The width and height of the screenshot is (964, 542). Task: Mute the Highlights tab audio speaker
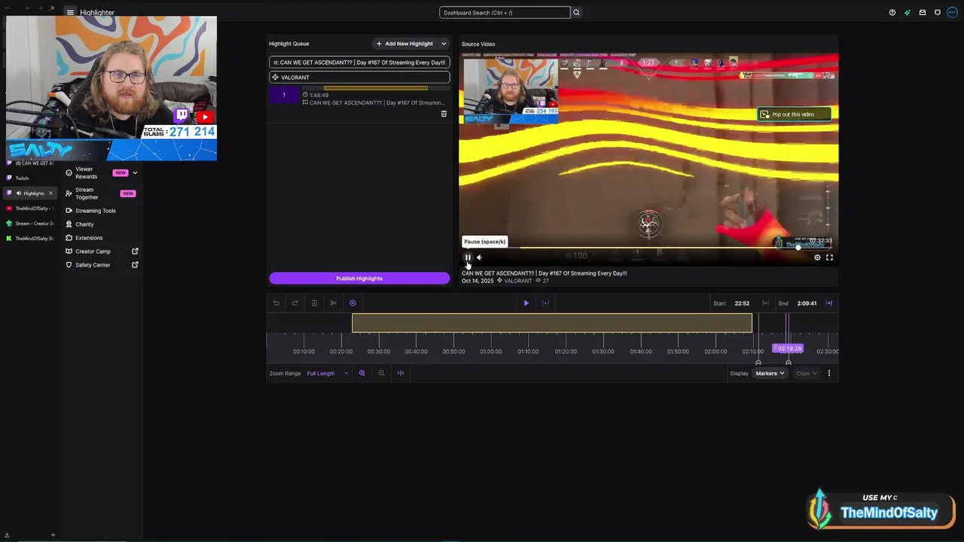coord(19,193)
